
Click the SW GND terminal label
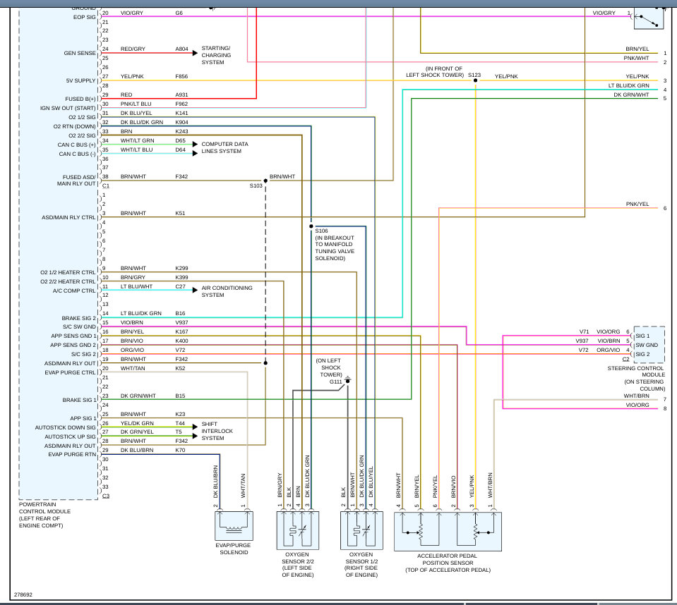(x=647, y=345)
